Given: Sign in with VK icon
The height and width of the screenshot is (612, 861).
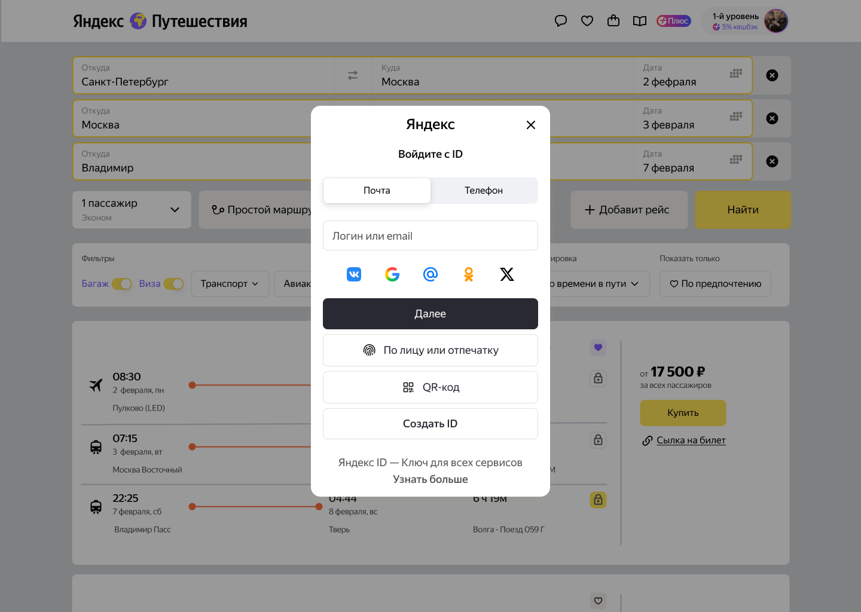Looking at the screenshot, I should pos(354,274).
